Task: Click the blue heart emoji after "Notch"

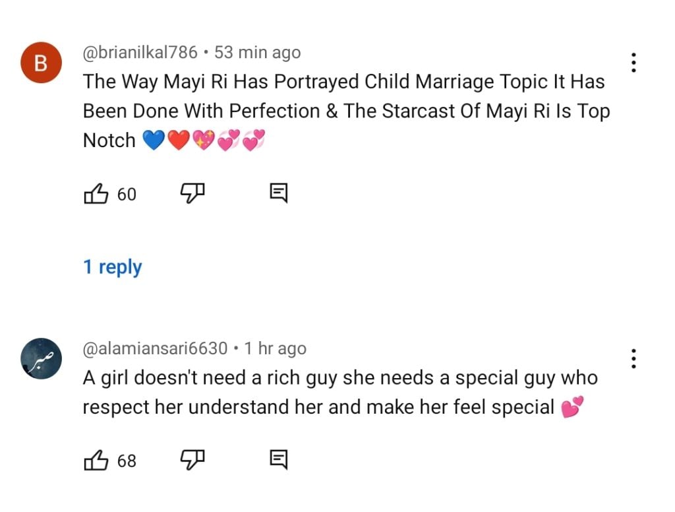Action: pyautogui.click(x=153, y=141)
